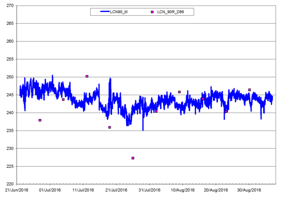Select the magenta point near 246.5 by 30/Aug
290x198 pixels.
[250, 90]
